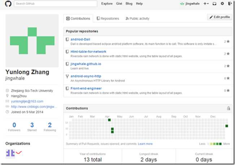Screen dimensions: 235x165
Task: Switch to the Public activity tab
Action: [x=138, y=18]
